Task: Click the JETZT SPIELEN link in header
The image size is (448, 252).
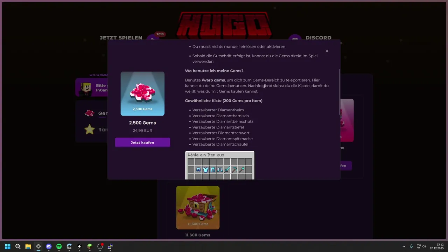Action: click(x=121, y=38)
